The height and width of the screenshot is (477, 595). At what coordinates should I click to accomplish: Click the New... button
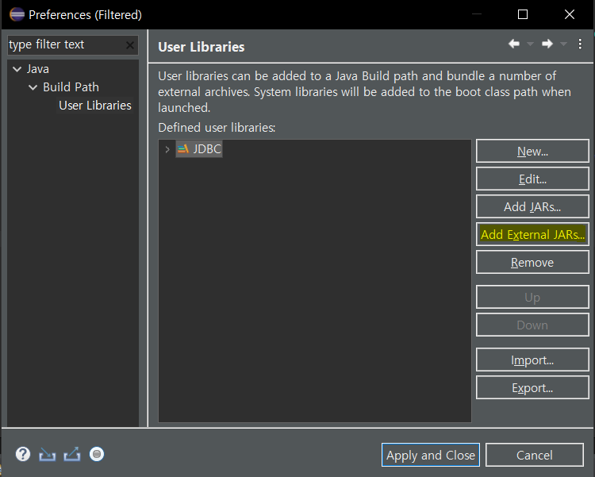click(x=532, y=151)
